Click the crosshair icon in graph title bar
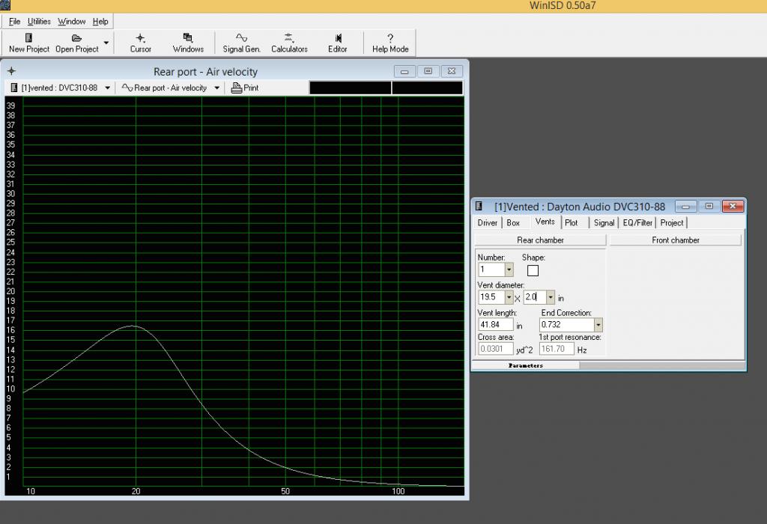The height and width of the screenshot is (524, 767). pyautogui.click(x=12, y=71)
